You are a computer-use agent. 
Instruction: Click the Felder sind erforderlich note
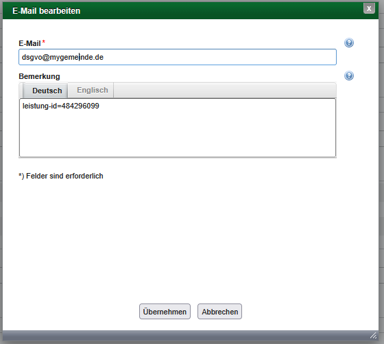(61, 176)
